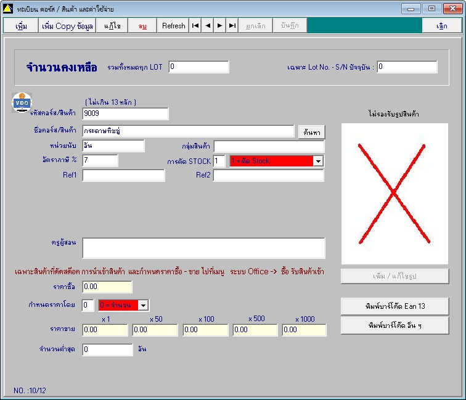The image size is (466, 400).
Task: Click เพิ่ม / แก้ไขรูป picture button
Action: pos(394,276)
